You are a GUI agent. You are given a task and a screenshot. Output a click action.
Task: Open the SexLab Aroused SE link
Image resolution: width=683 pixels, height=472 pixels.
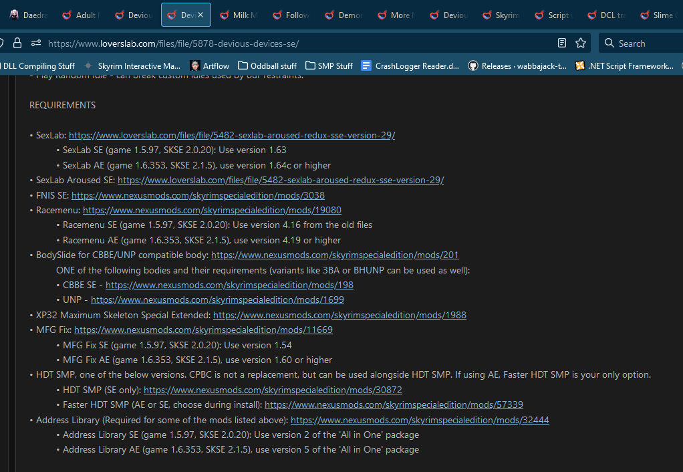point(281,180)
